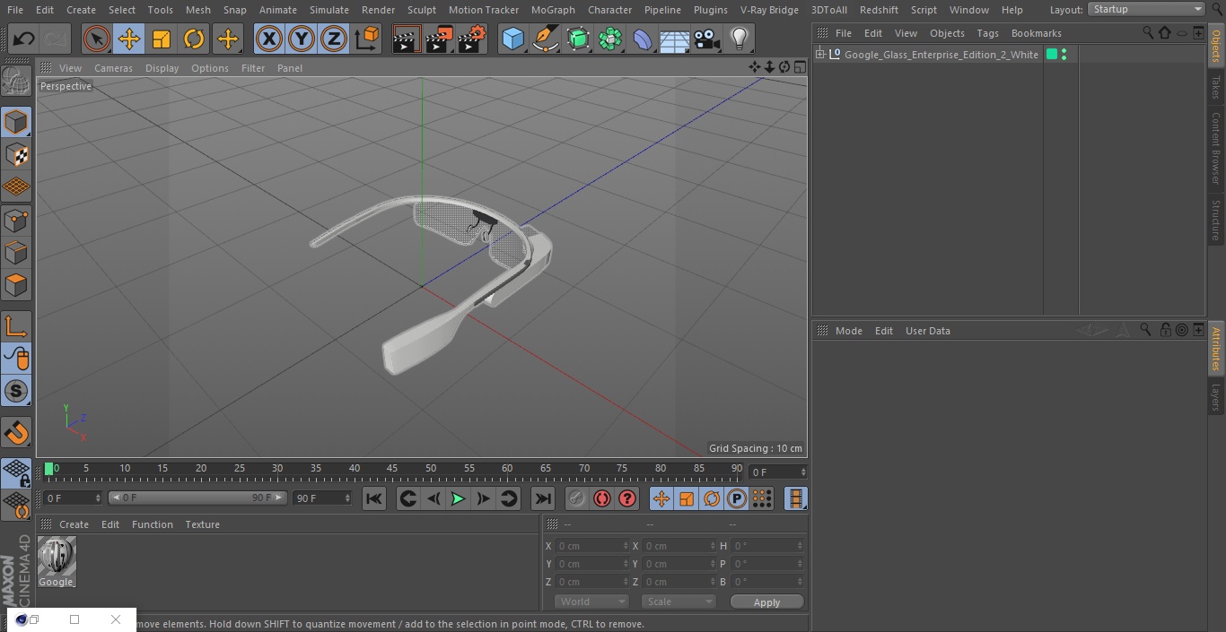This screenshot has width=1226, height=632.
Task: Open the Takes side tab
Action: click(x=1216, y=87)
